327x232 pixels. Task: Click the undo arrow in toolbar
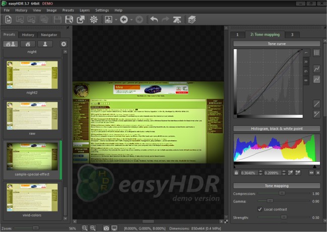153,20
